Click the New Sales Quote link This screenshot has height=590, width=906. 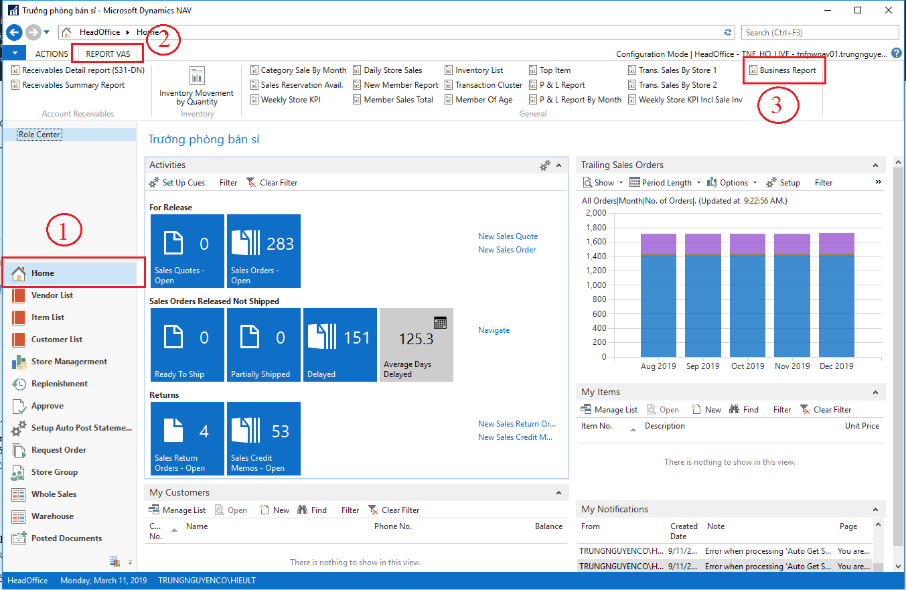(508, 236)
